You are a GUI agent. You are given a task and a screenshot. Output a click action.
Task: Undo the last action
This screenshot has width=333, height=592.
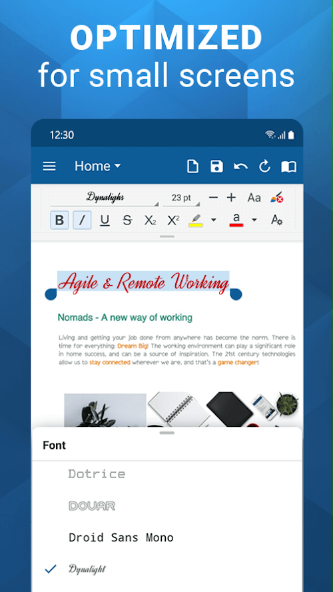click(240, 166)
